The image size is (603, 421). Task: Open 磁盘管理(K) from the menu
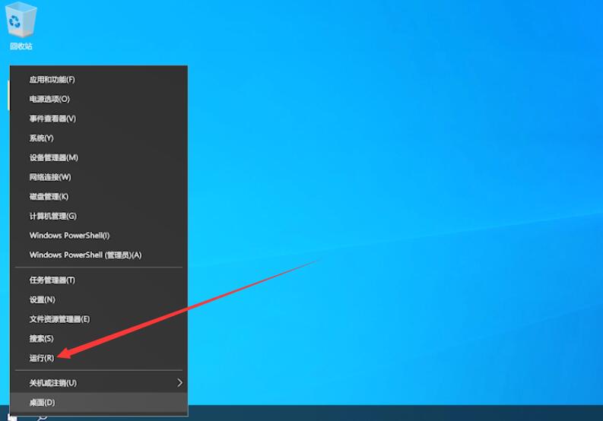click(x=99, y=197)
